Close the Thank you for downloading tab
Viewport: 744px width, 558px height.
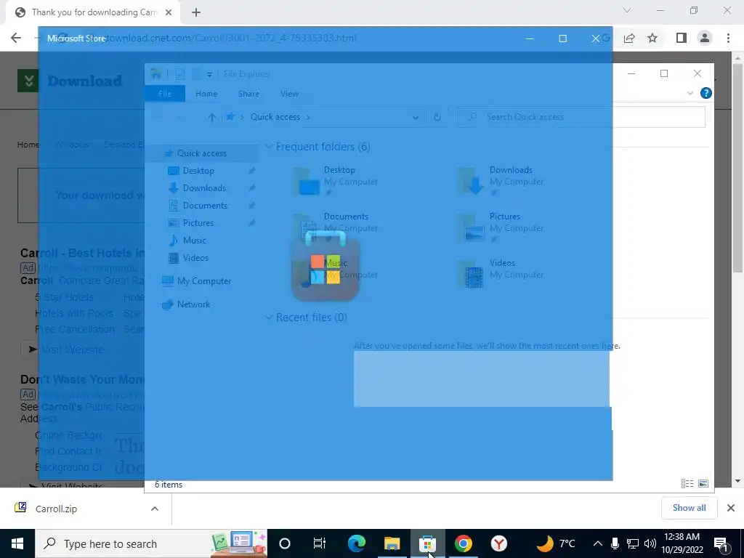(169, 12)
